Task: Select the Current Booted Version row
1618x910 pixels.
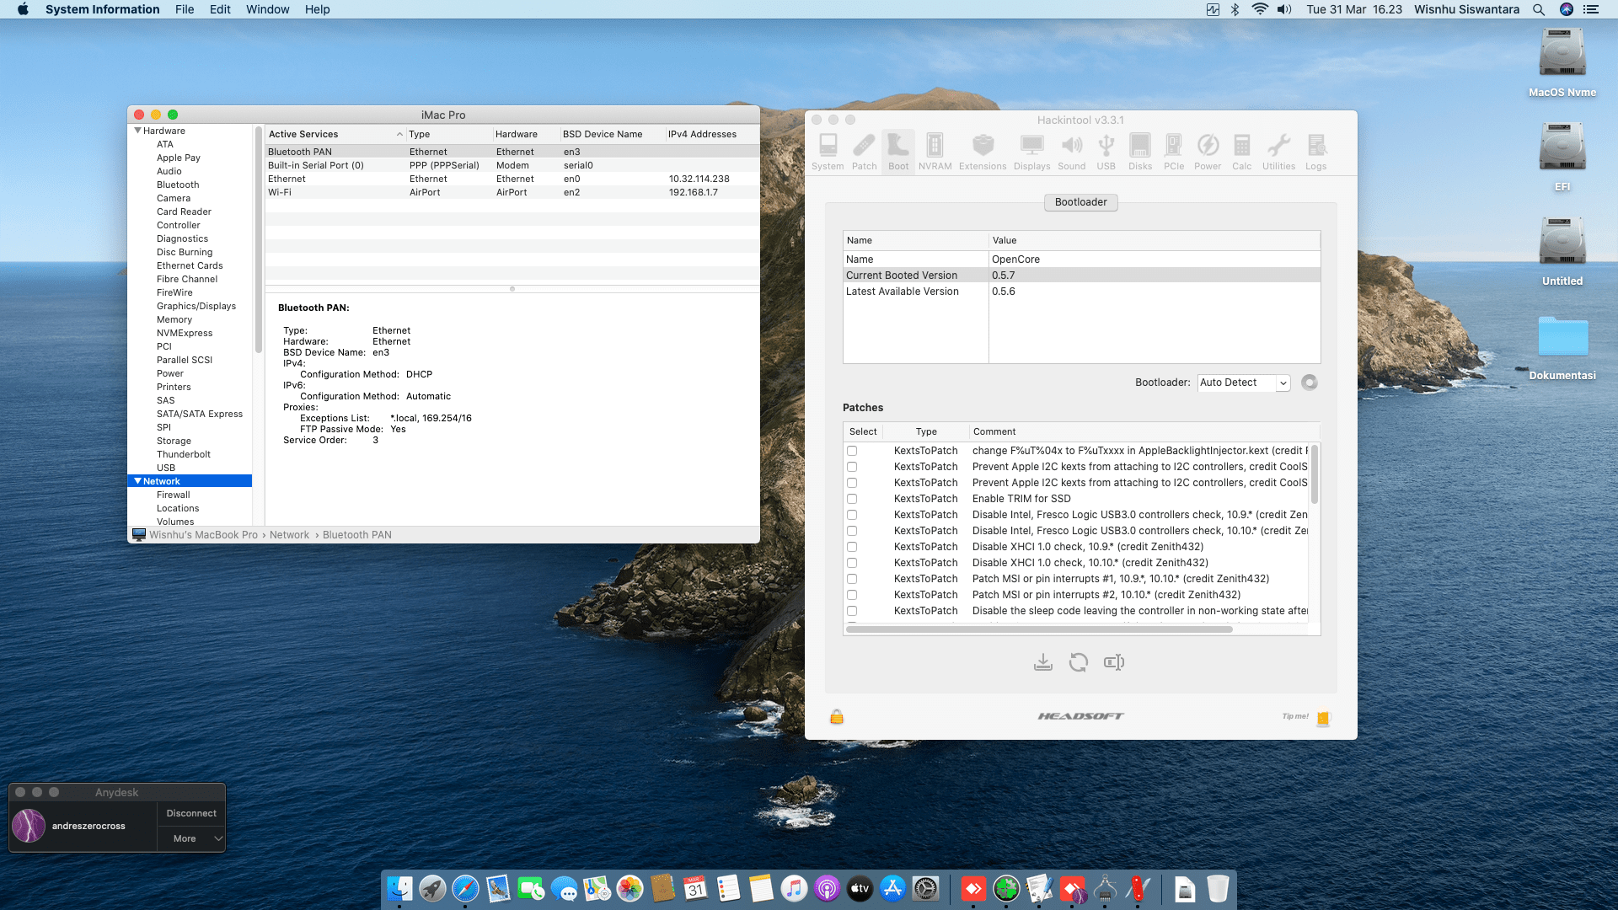Action: tap(1081, 276)
